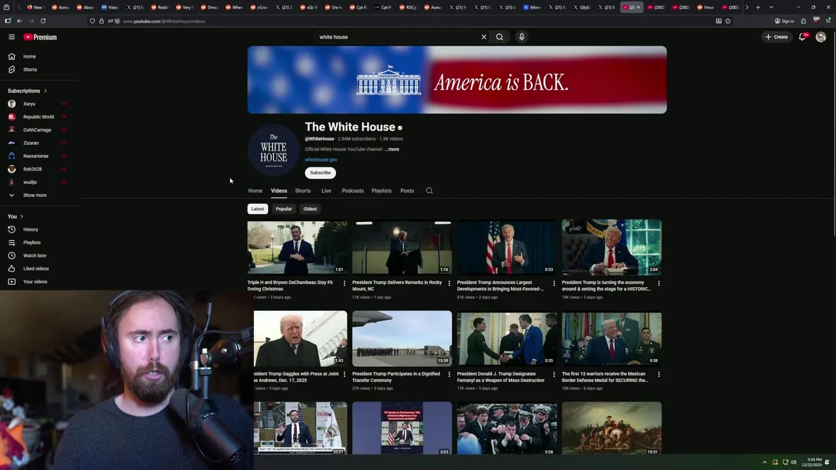Switch to the channel Playlists tab
Image resolution: width=836 pixels, height=470 pixels.
pyautogui.click(x=381, y=191)
